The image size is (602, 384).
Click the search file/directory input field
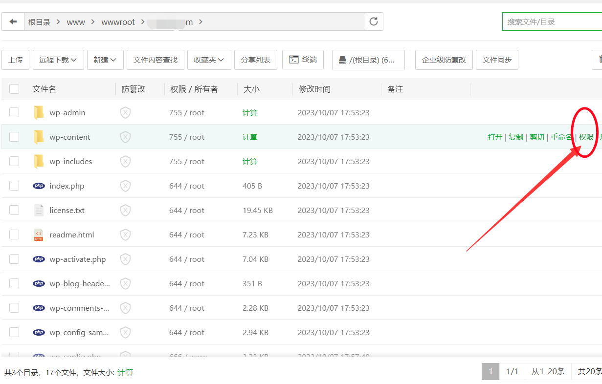(552, 21)
